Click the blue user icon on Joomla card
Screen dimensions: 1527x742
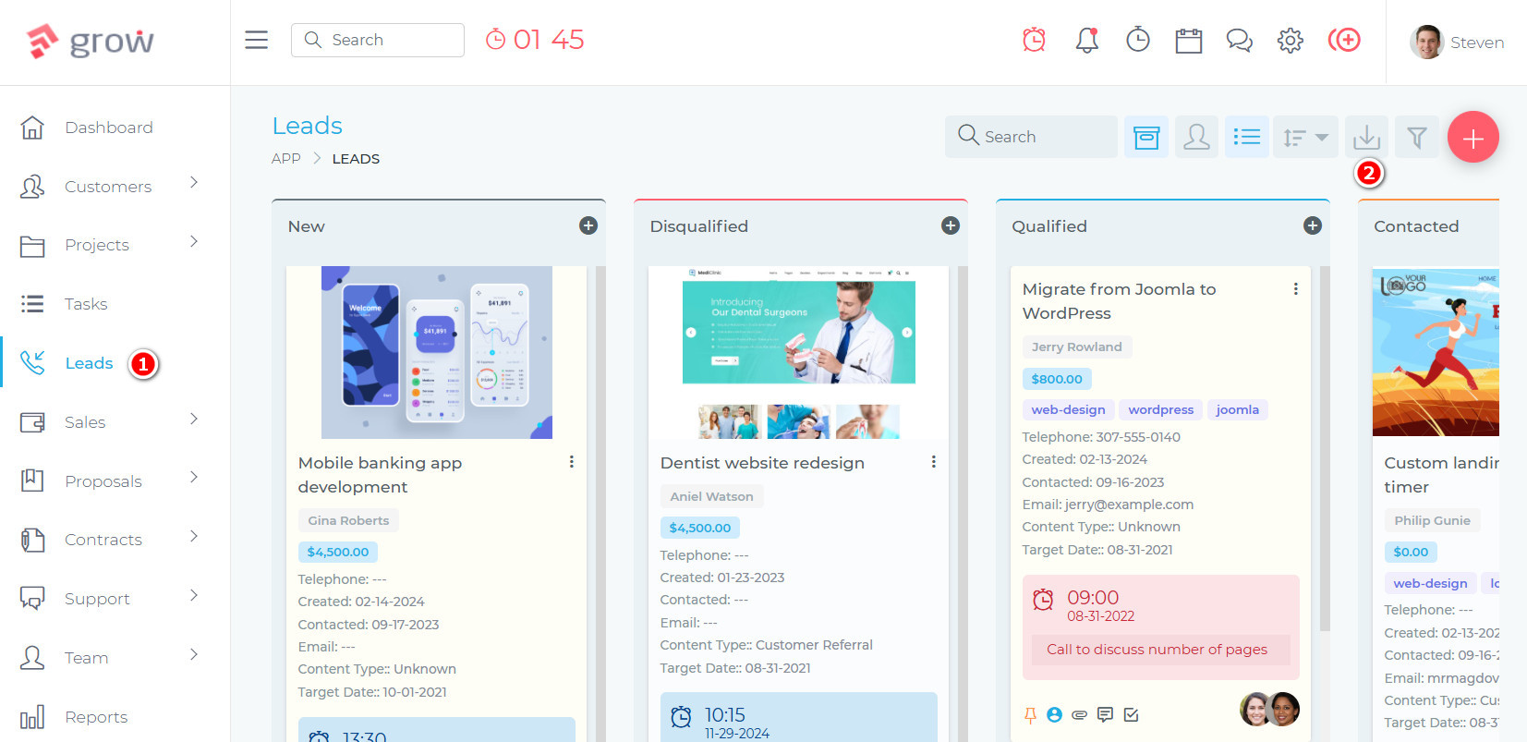click(x=1054, y=714)
